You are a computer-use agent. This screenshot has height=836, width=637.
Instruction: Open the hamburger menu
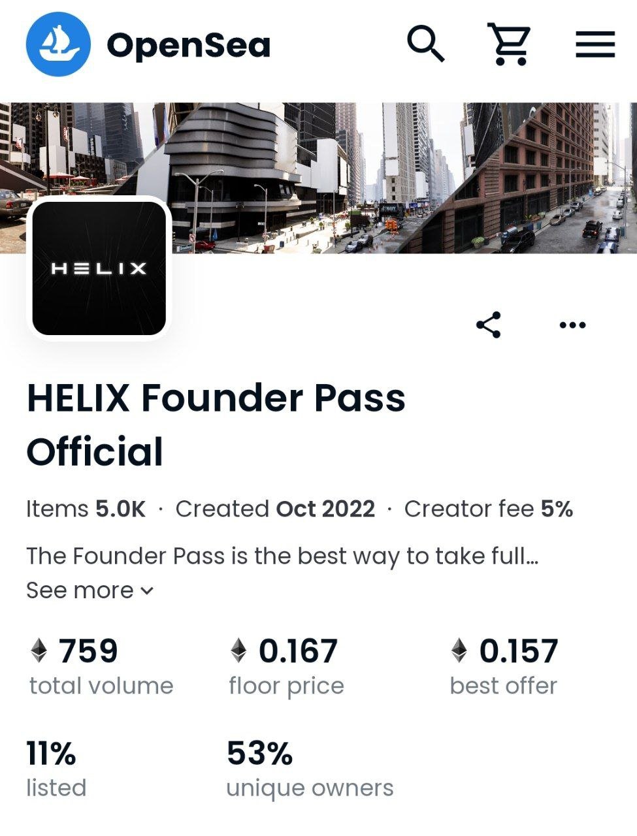coord(595,44)
